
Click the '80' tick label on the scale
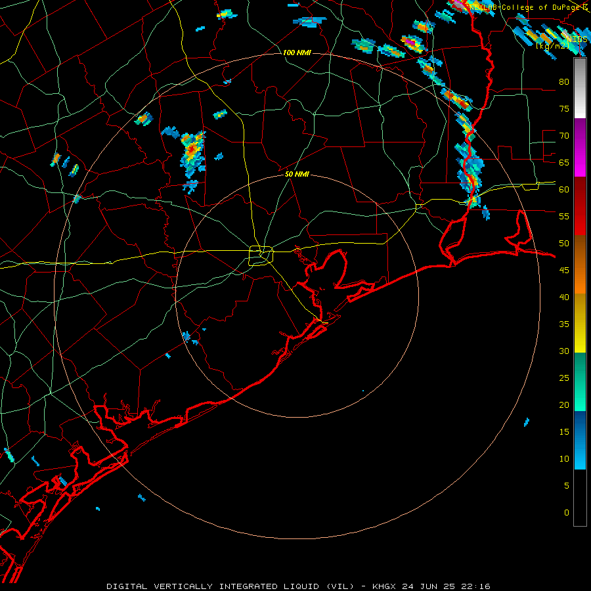click(564, 82)
